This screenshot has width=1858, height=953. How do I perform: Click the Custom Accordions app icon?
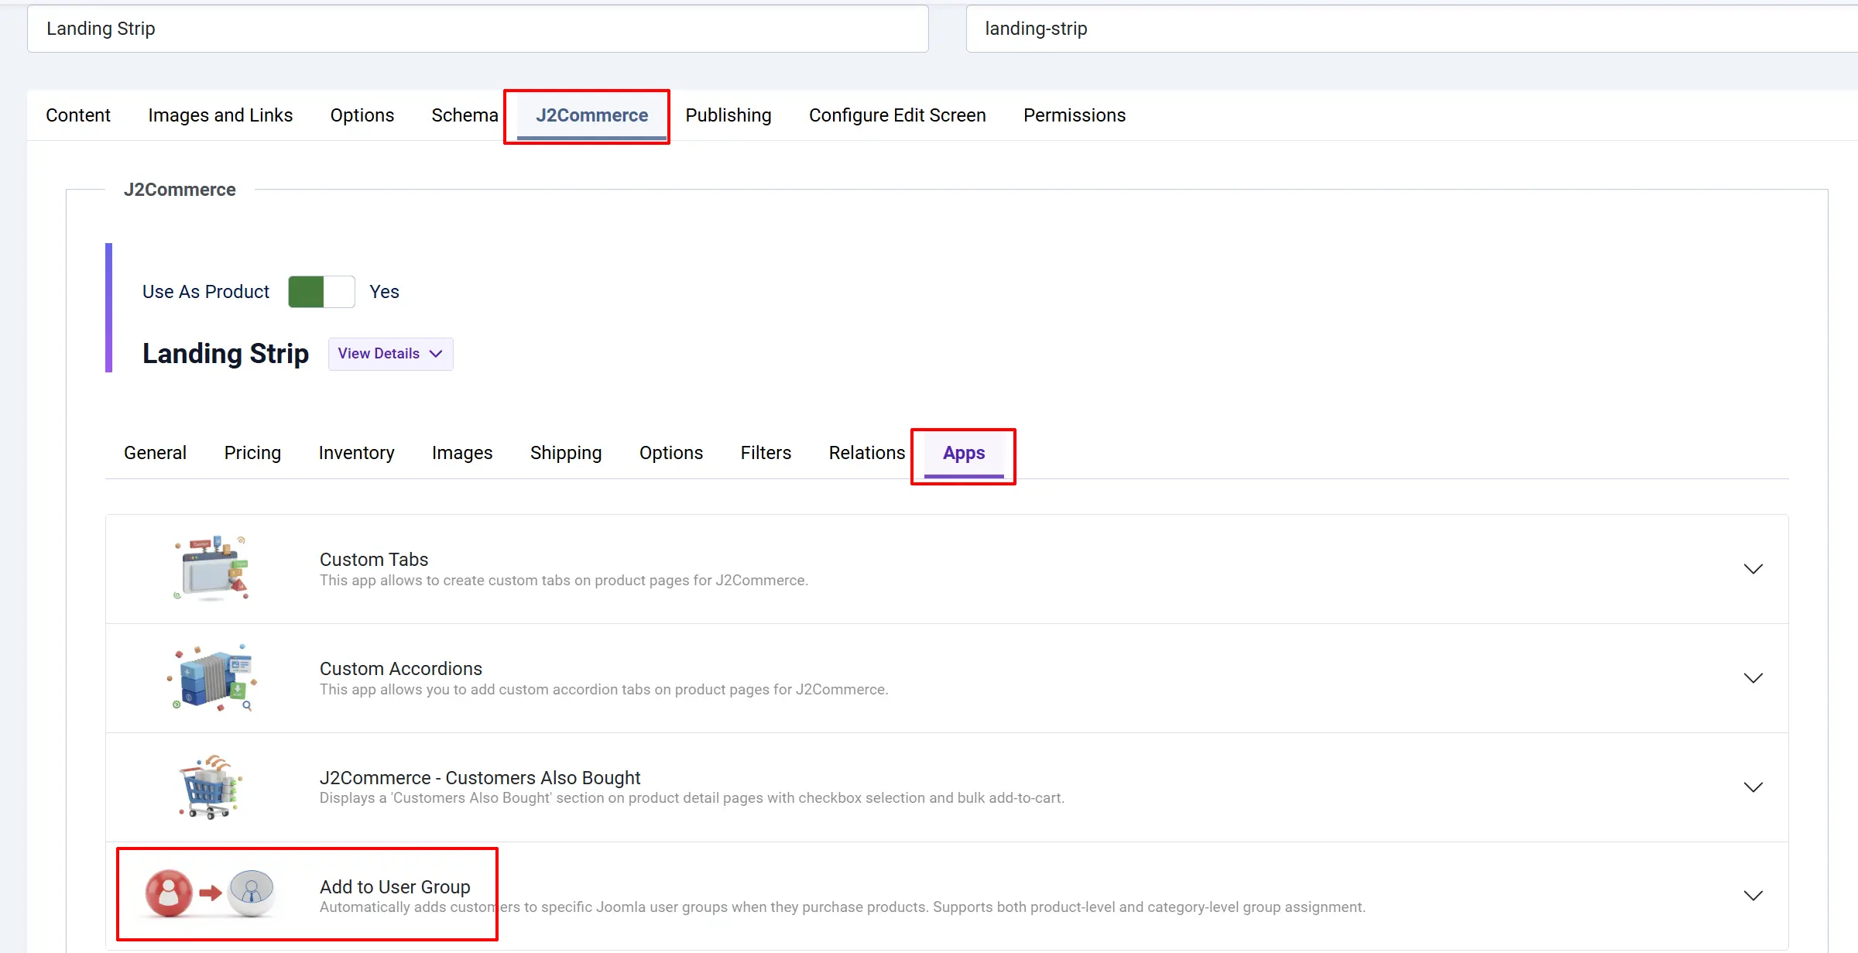coord(211,677)
